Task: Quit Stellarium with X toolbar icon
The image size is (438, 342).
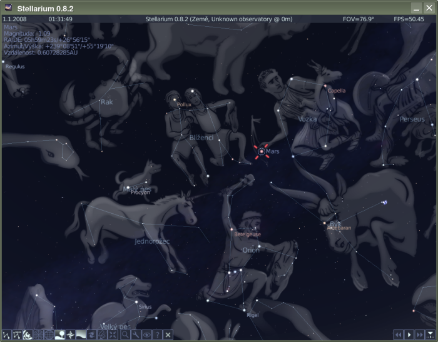Action: pos(168,334)
